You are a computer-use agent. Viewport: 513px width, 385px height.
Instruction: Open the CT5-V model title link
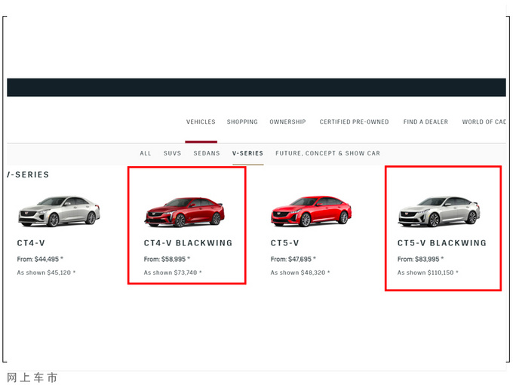coord(285,244)
